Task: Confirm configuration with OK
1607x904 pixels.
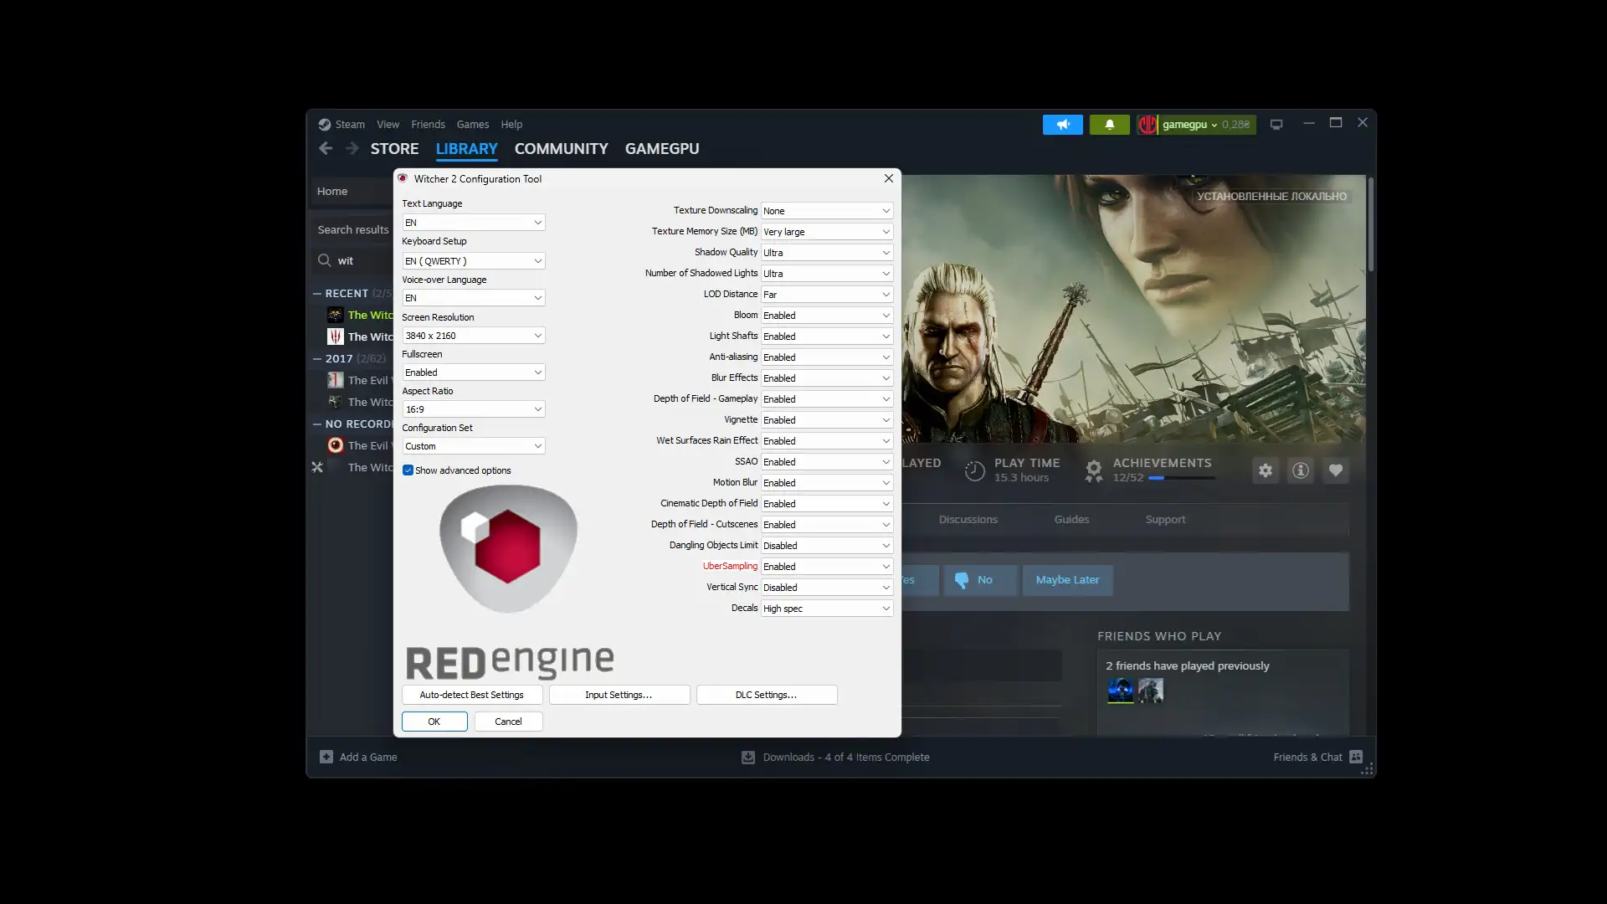Action: point(434,722)
